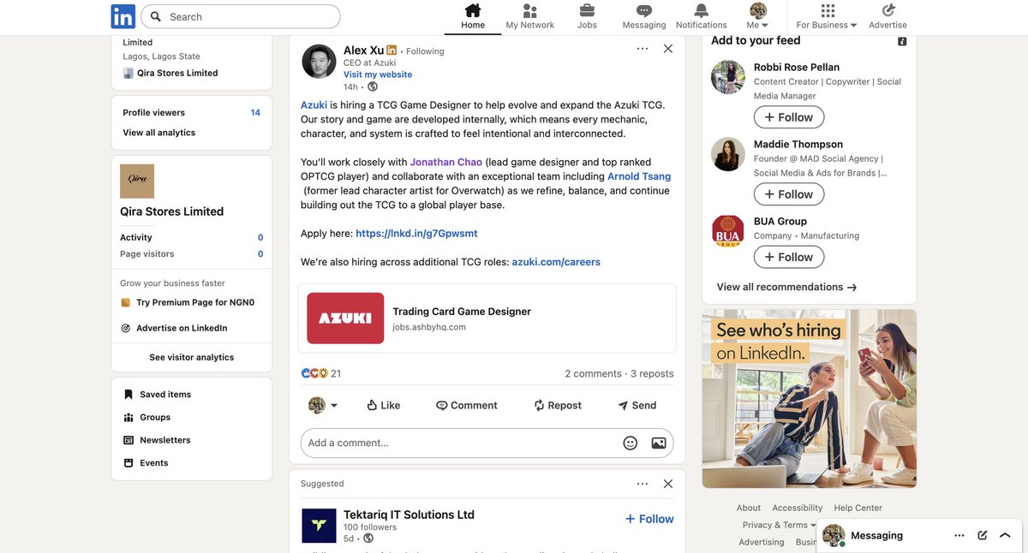Open My Network tab
The image size is (1028, 553).
click(530, 17)
